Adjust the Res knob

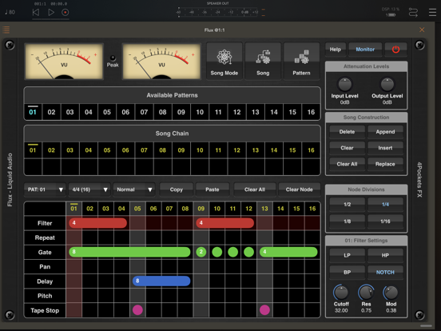point(366,293)
